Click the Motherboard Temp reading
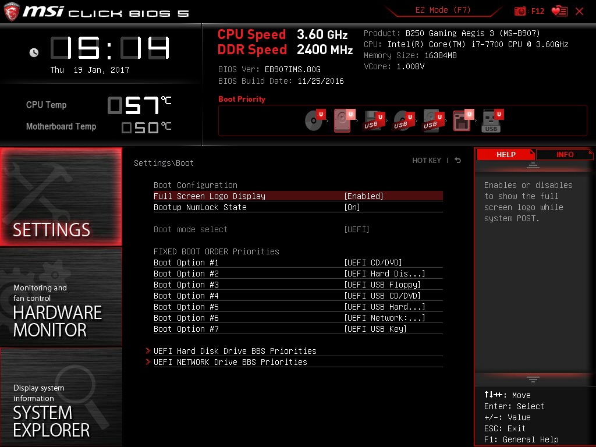This screenshot has height=447, width=596. click(x=146, y=127)
